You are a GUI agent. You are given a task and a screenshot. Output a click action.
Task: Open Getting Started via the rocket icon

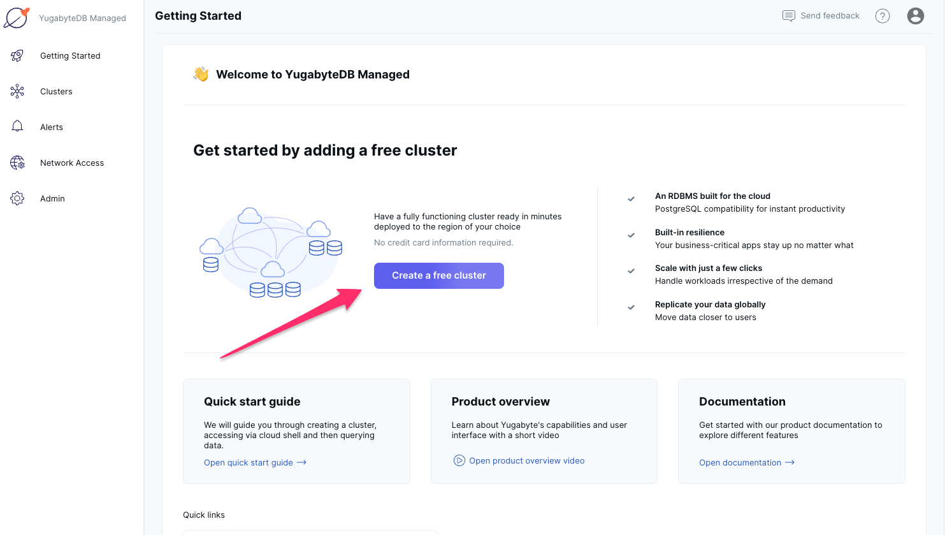pyautogui.click(x=17, y=55)
